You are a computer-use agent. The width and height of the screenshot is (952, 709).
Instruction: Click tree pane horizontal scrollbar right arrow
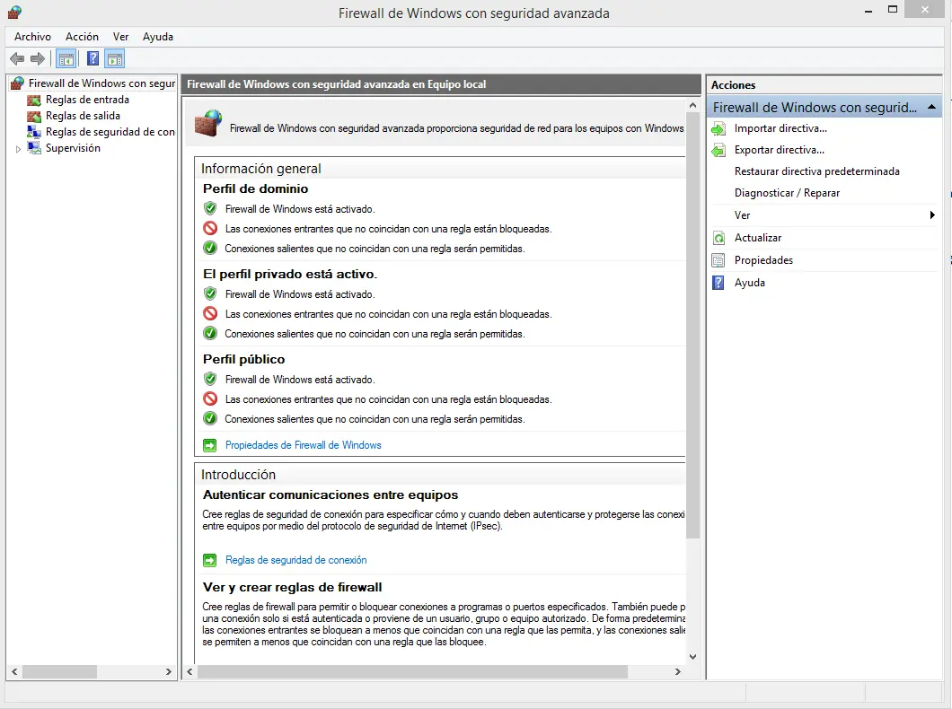[169, 672]
